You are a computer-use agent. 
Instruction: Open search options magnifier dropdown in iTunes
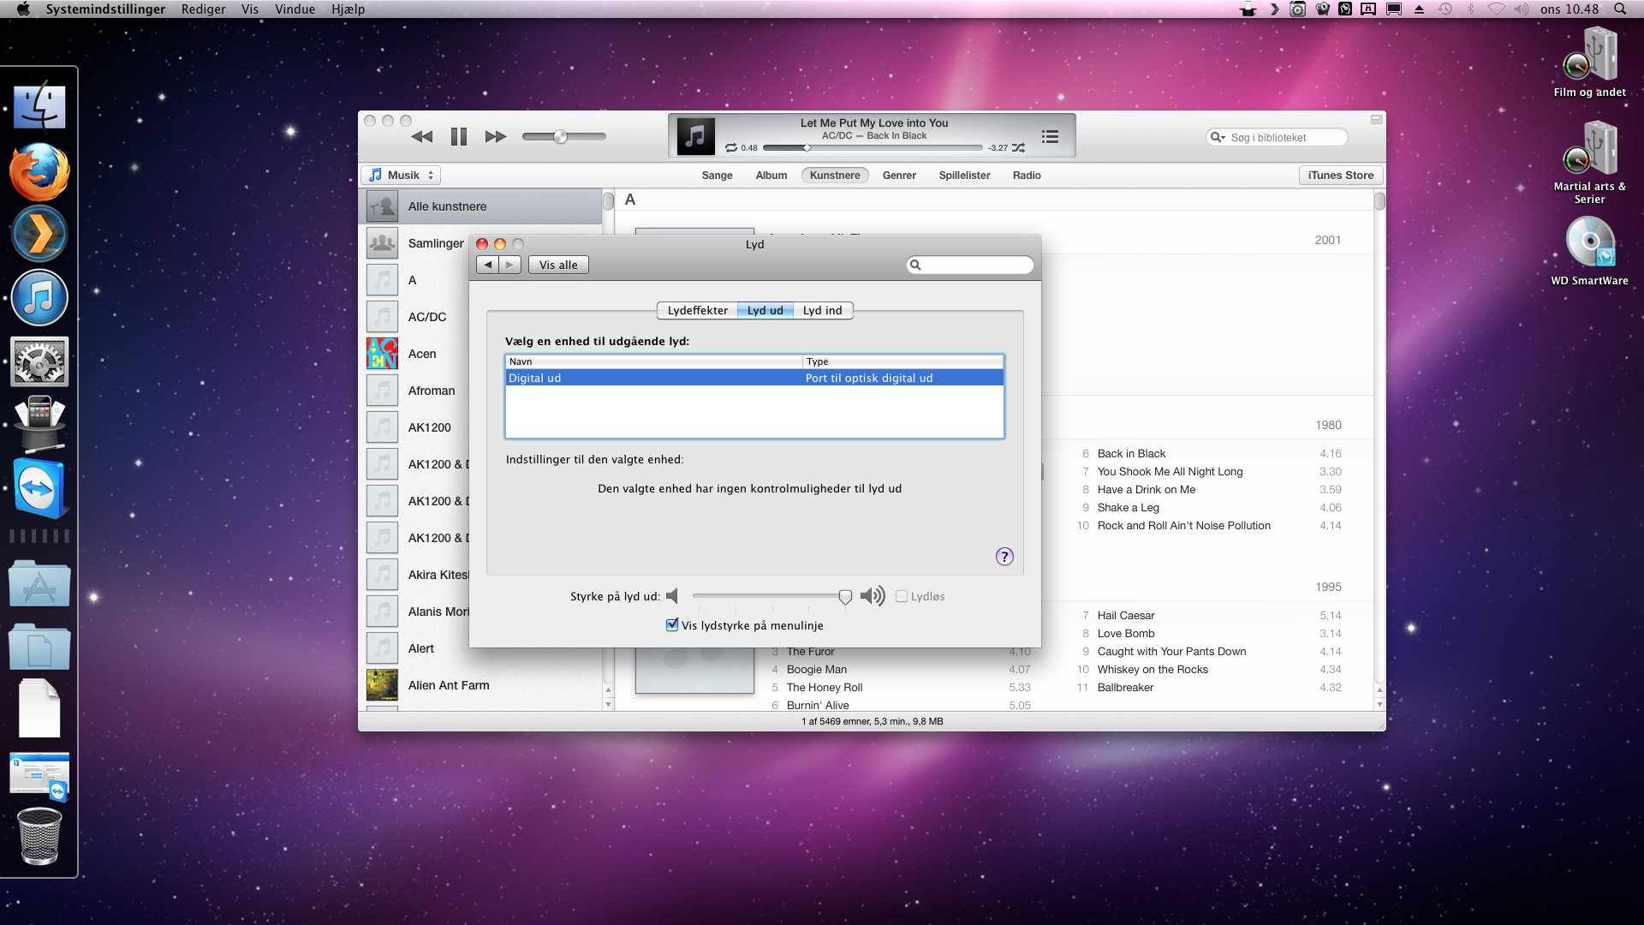coord(1217,137)
